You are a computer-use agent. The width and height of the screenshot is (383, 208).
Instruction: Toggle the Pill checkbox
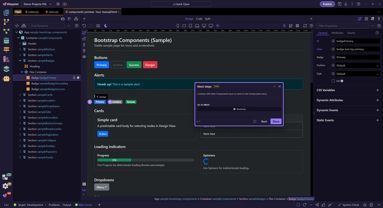pyautogui.click(x=333, y=81)
